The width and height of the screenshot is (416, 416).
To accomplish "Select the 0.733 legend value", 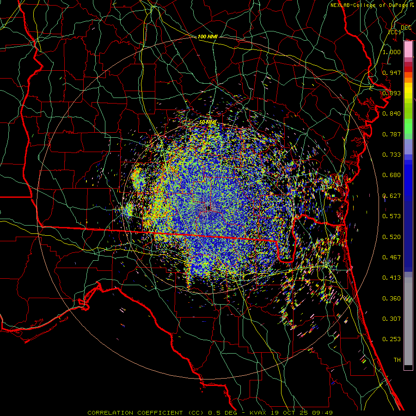I will pyautogui.click(x=392, y=155).
